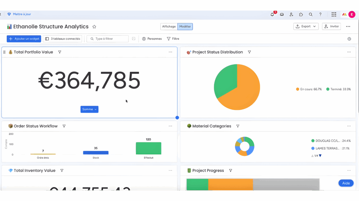Filter the Total Inventory Value widget
359x201 pixels.
pos(62,170)
